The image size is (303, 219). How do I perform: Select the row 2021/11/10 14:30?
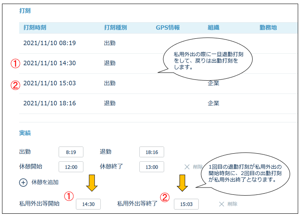[158, 63]
